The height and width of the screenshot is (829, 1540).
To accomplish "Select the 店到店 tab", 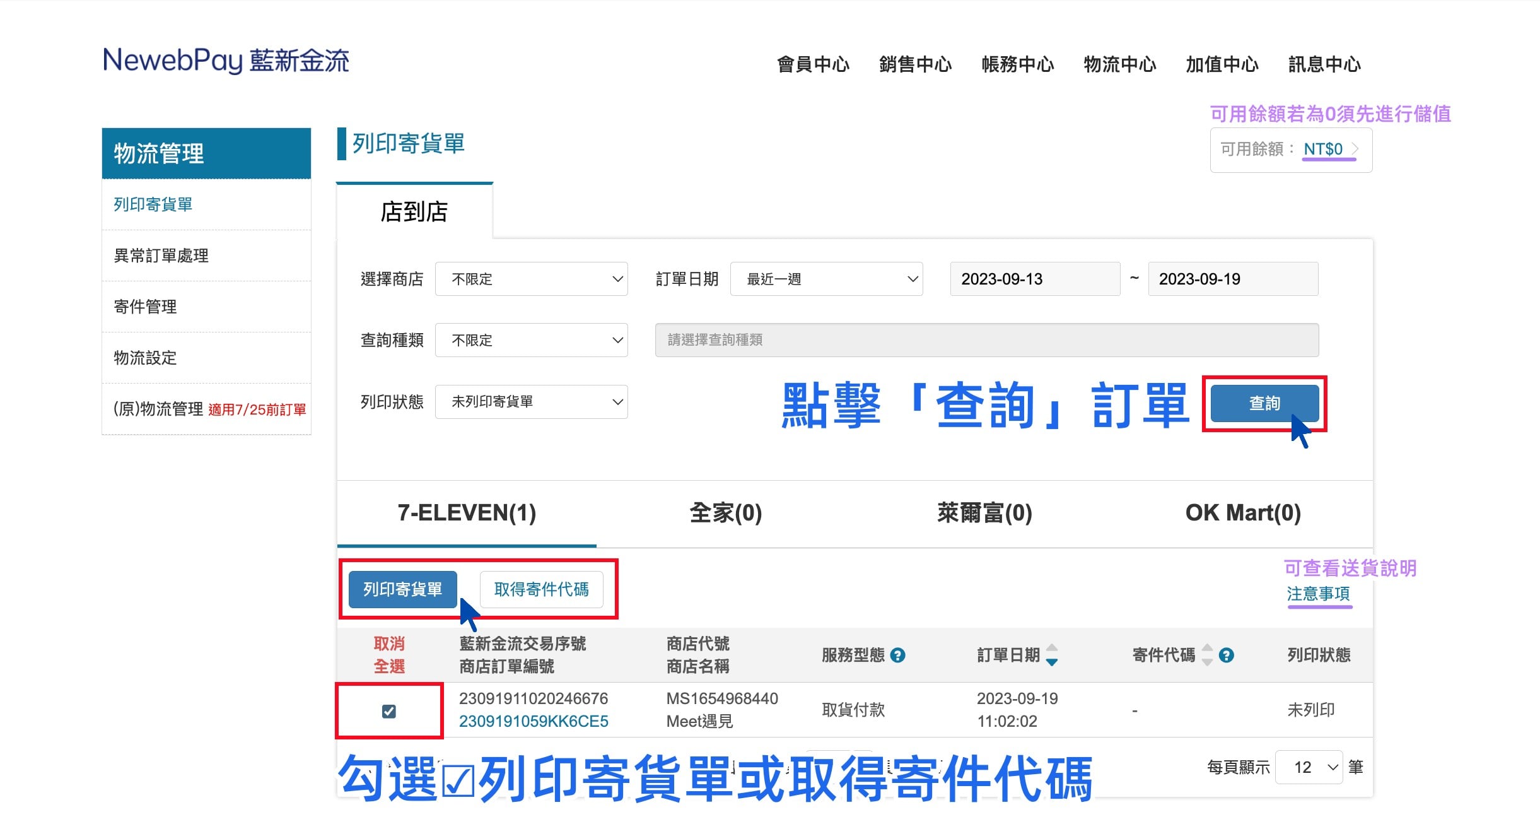I will (x=414, y=212).
